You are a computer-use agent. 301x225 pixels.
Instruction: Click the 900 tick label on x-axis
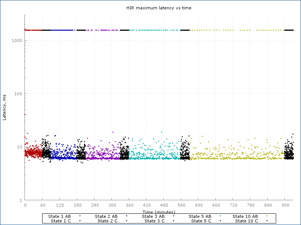286,205
